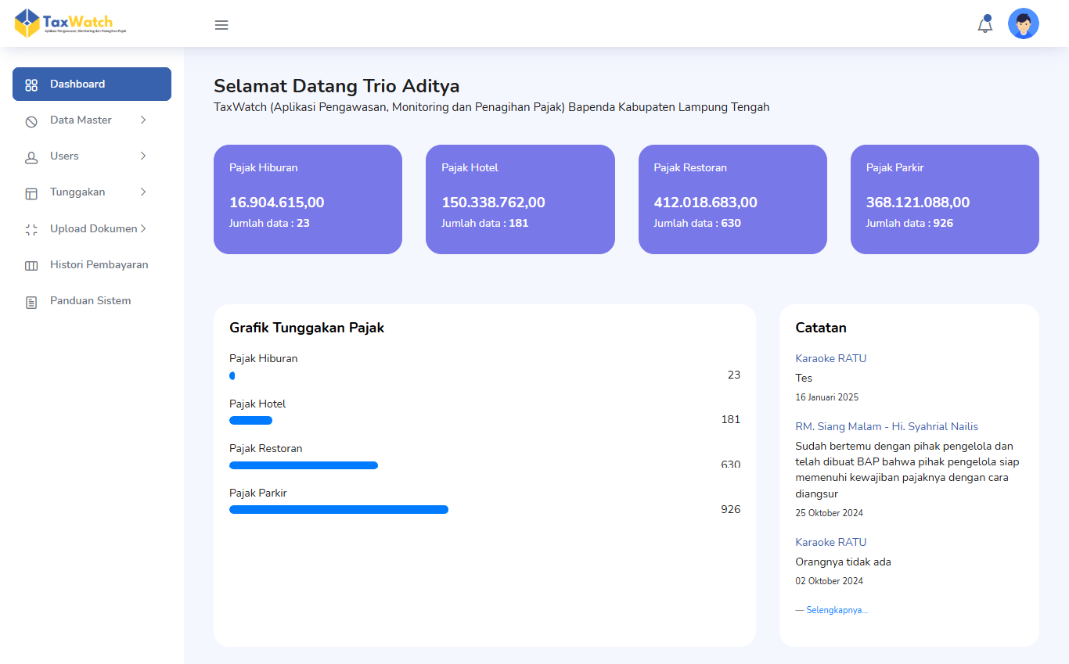The image size is (1069, 664).
Task: Select the Pajak Restoran summary card
Action: (732, 199)
